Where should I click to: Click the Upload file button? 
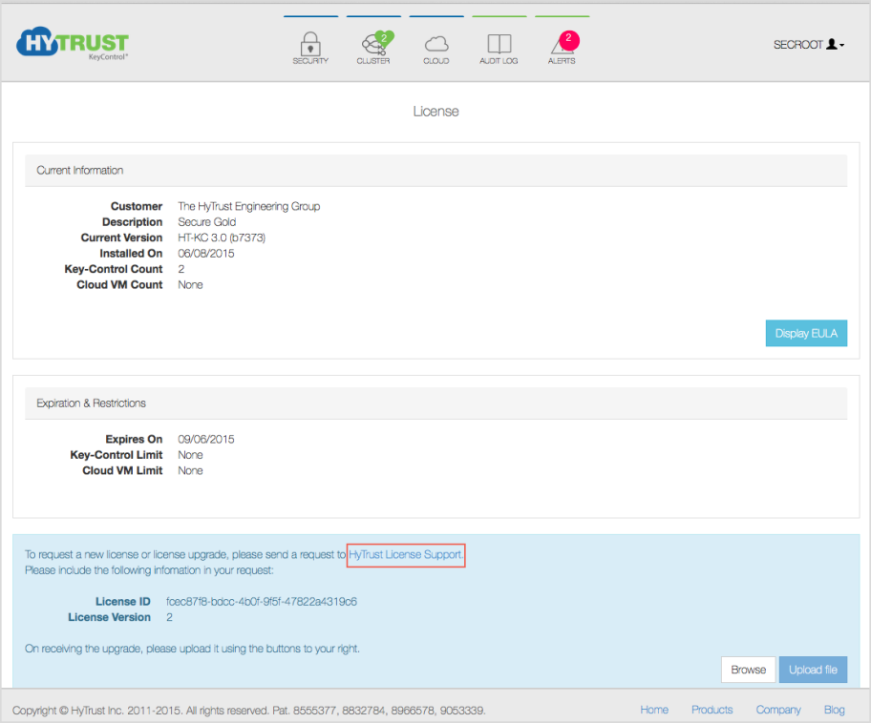813,670
